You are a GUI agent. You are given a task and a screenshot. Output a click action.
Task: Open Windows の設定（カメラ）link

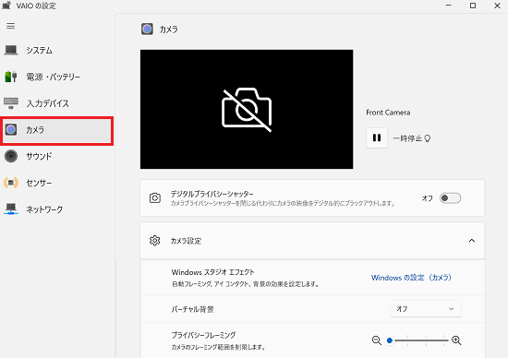411,278
